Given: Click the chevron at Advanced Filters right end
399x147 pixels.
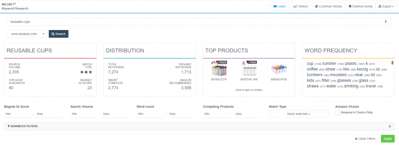Looking at the screenshot, I should coord(390,126).
